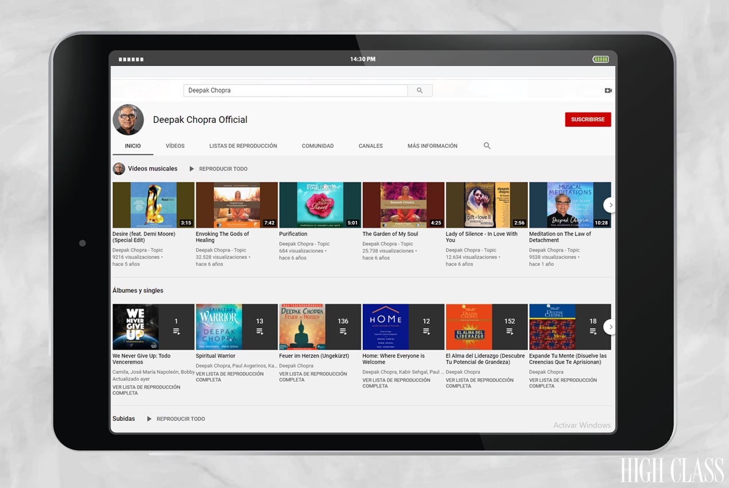Viewport: 729px width, 488px height.
Task: Open We Never Give Up album cover
Action: point(135,327)
